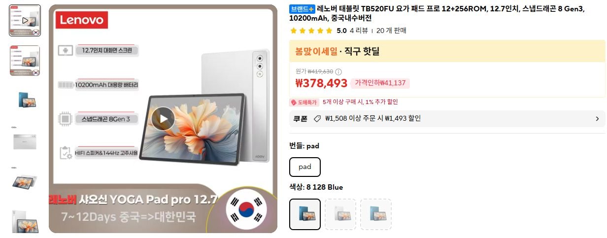Screen dimensions: 607x238
Task: Click the coupon tag icon
Action: [317, 119]
